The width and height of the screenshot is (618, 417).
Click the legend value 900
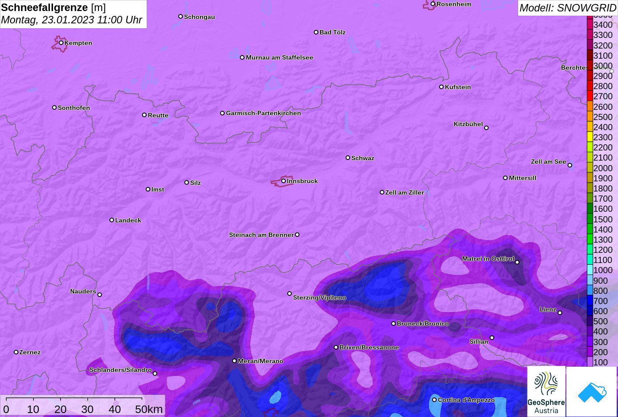[x=600, y=281]
